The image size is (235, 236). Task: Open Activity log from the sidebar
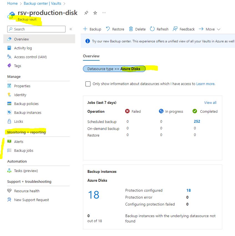click(22, 48)
